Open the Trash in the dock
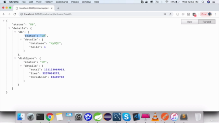 [x=198, y=117]
